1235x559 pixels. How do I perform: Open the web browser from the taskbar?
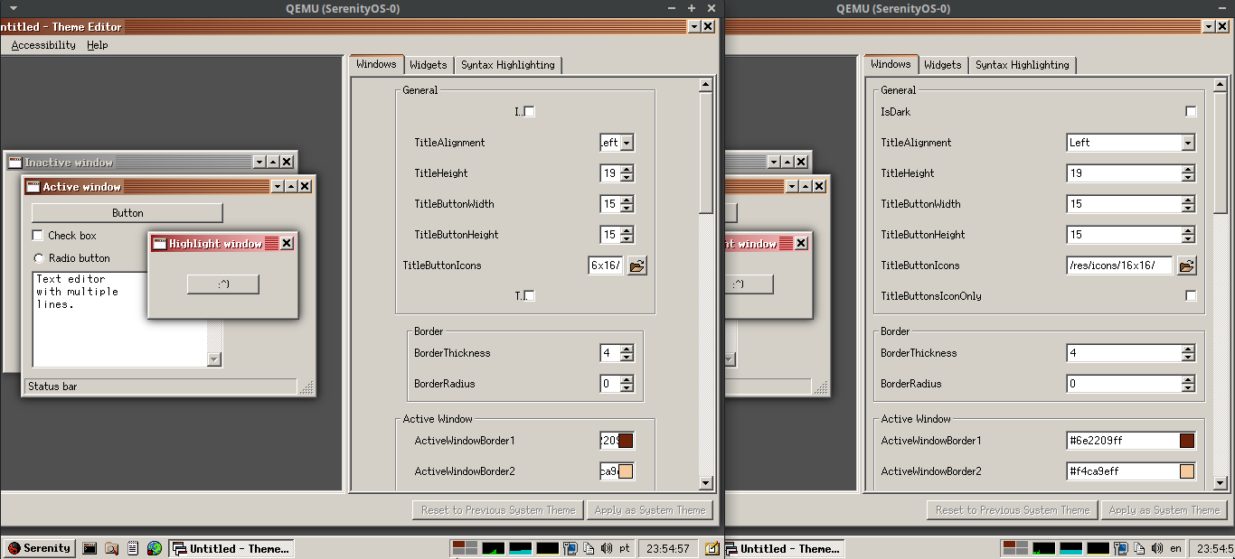(x=154, y=547)
